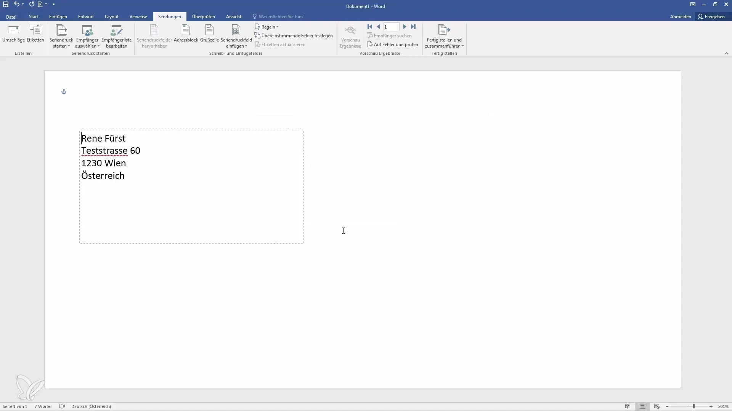Collapse the ribbon with the chevron
The height and width of the screenshot is (411, 732).
pos(726,53)
